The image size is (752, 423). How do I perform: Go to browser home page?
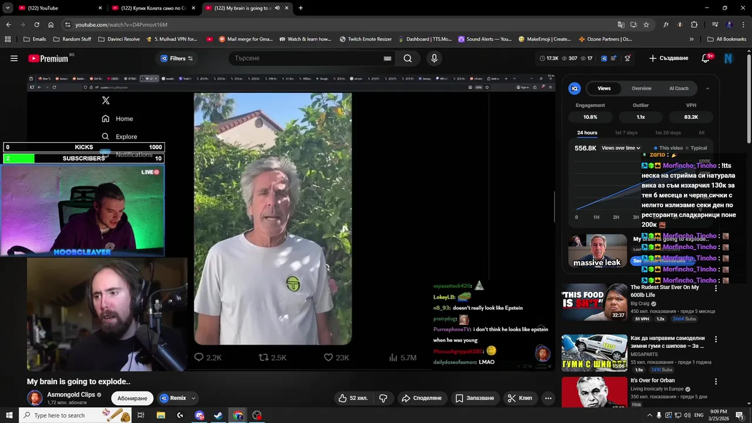(51, 25)
